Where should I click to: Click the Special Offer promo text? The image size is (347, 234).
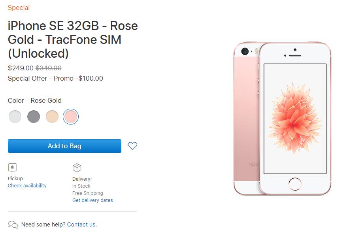(x=55, y=78)
